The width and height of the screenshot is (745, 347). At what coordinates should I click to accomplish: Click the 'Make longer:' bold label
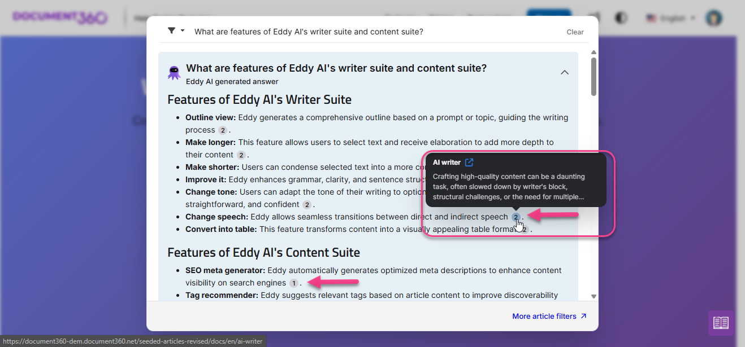pyautogui.click(x=210, y=143)
